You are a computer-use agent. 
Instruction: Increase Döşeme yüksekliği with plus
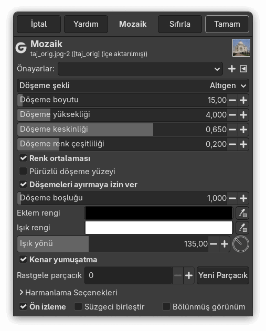(243, 115)
